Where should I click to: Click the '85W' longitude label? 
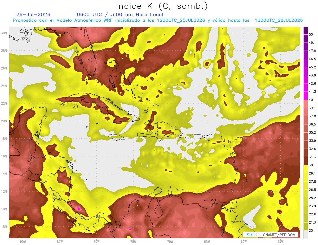click(60, 242)
